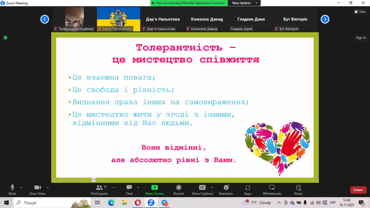
Task: Open the Notes panel
Action: pos(298,189)
